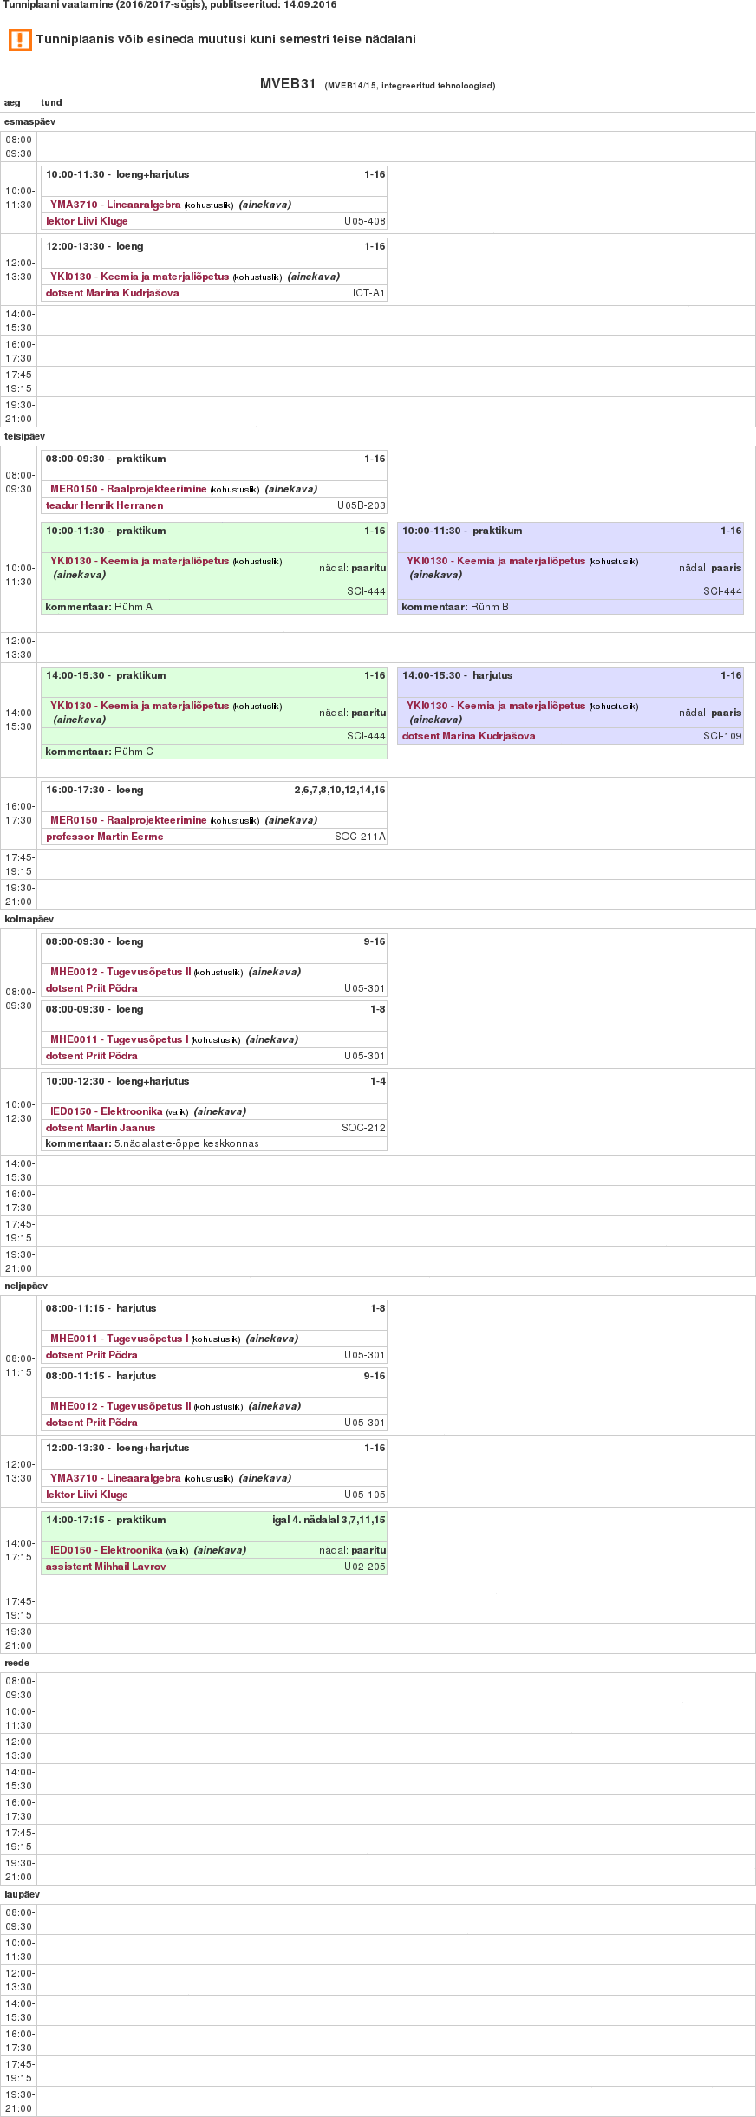Open ainekava next to Monday's Lineaaralgebra

coord(264,205)
